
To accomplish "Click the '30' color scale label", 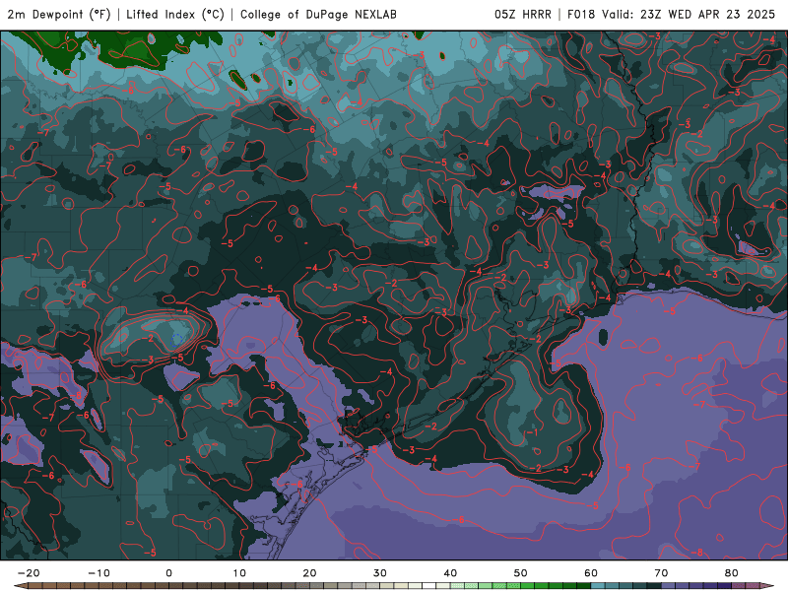I will (380, 573).
